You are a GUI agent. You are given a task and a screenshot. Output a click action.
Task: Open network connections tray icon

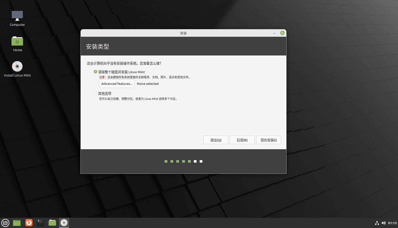tap(377, 223)
